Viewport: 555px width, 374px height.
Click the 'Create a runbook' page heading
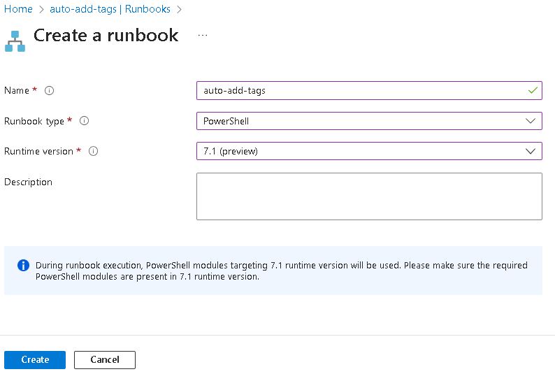[x=106, y=36]
